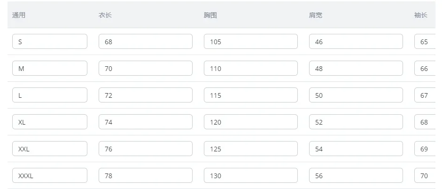Click the chest measurement field showing 105
The image size is (442, 189).
[250, 41]
